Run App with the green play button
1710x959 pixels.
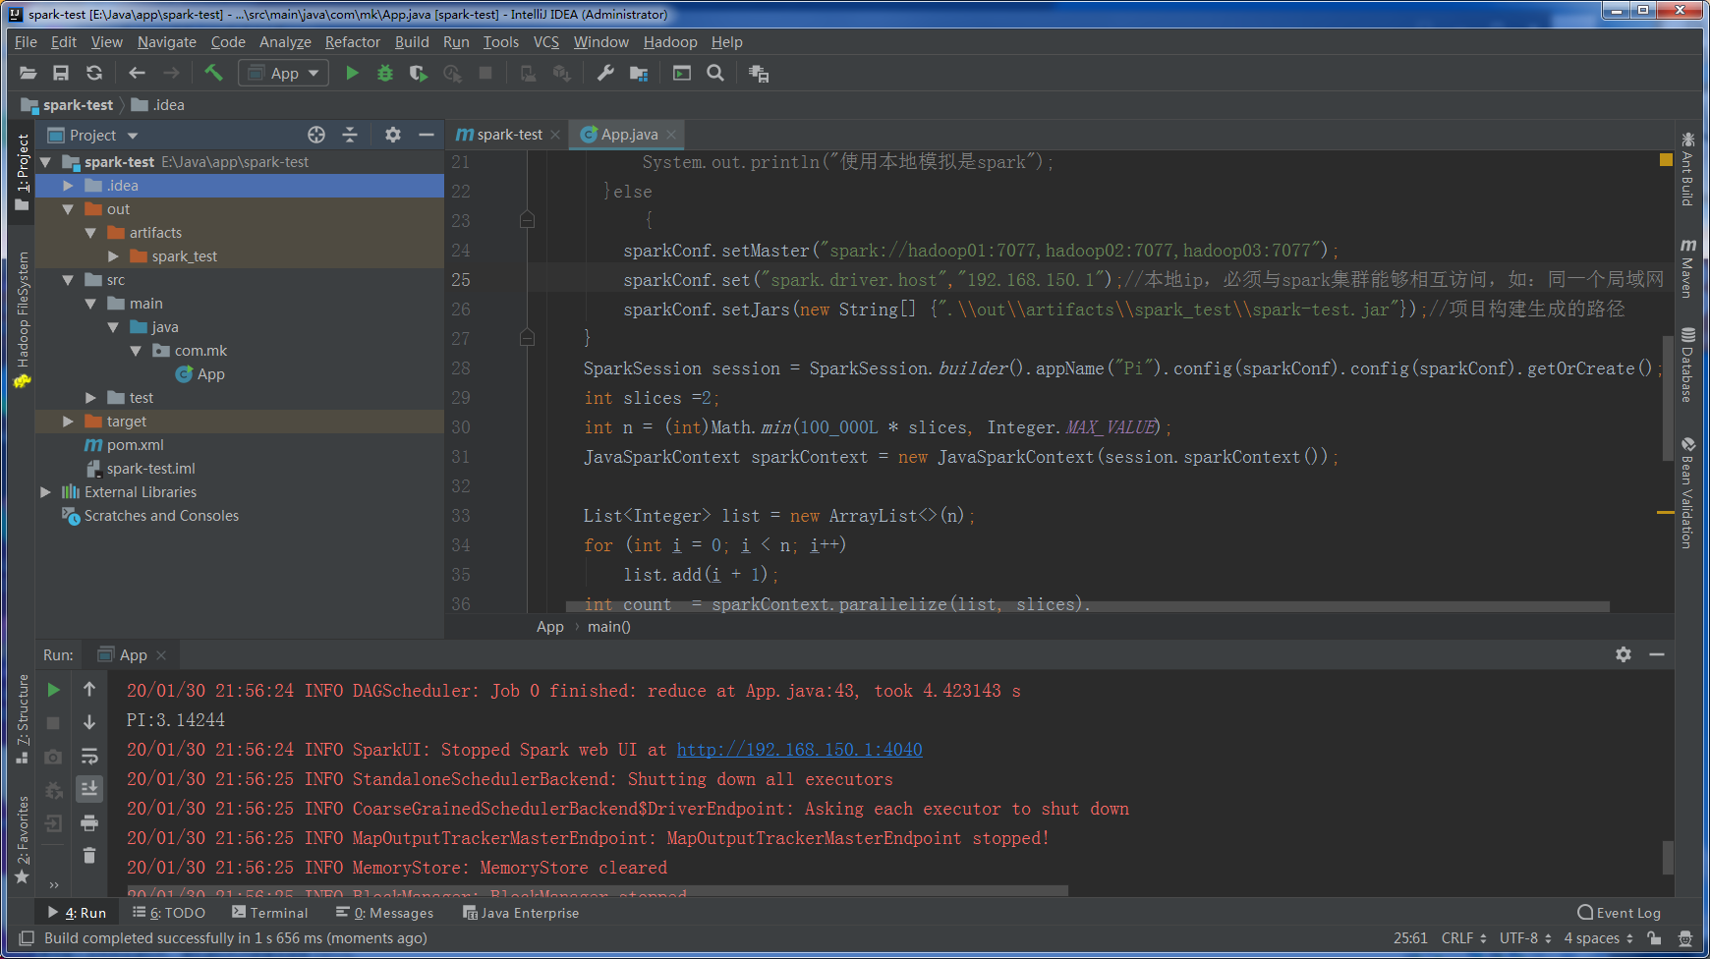[352, 73]
